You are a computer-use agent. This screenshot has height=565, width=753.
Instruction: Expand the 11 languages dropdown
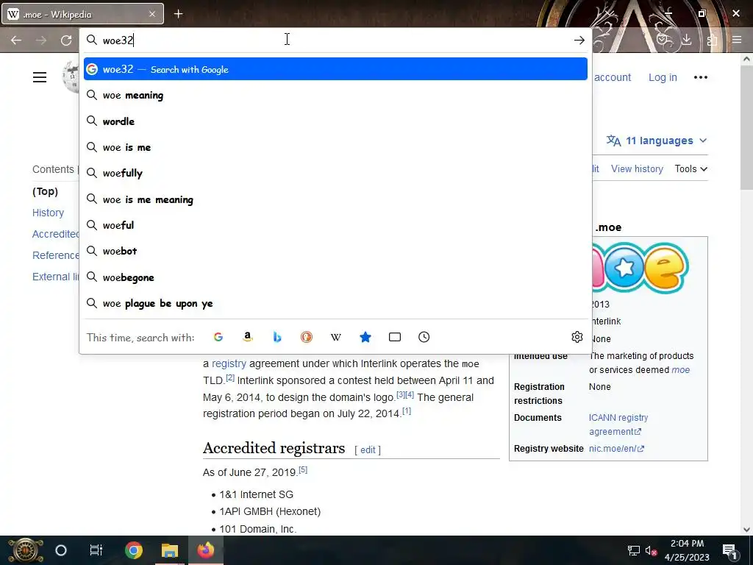pos(657,141)
